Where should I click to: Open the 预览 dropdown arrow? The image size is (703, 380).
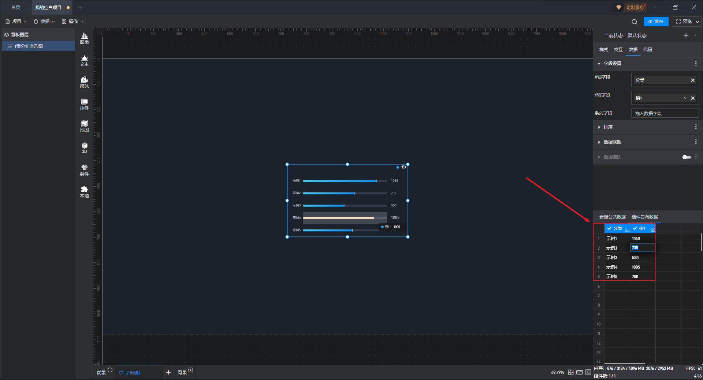(698, 22)
